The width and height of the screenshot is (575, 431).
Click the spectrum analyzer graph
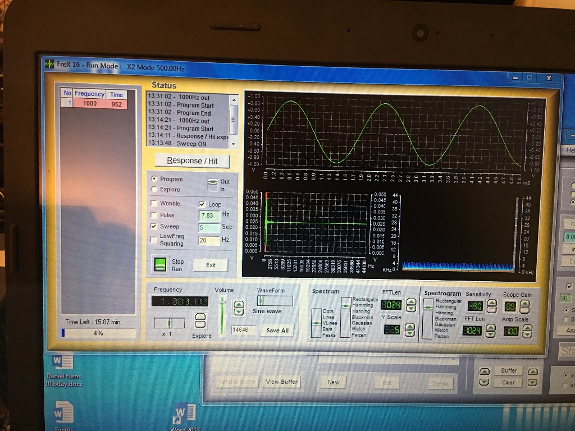coord(316,222)
